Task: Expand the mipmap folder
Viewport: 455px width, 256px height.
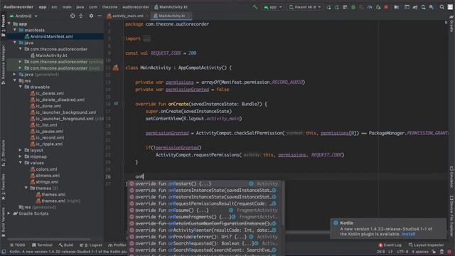Action: click(21, 156)
